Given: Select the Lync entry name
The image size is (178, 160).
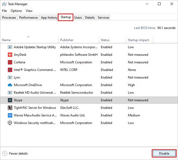Looking at the screenshot, I should pos(17,77).
